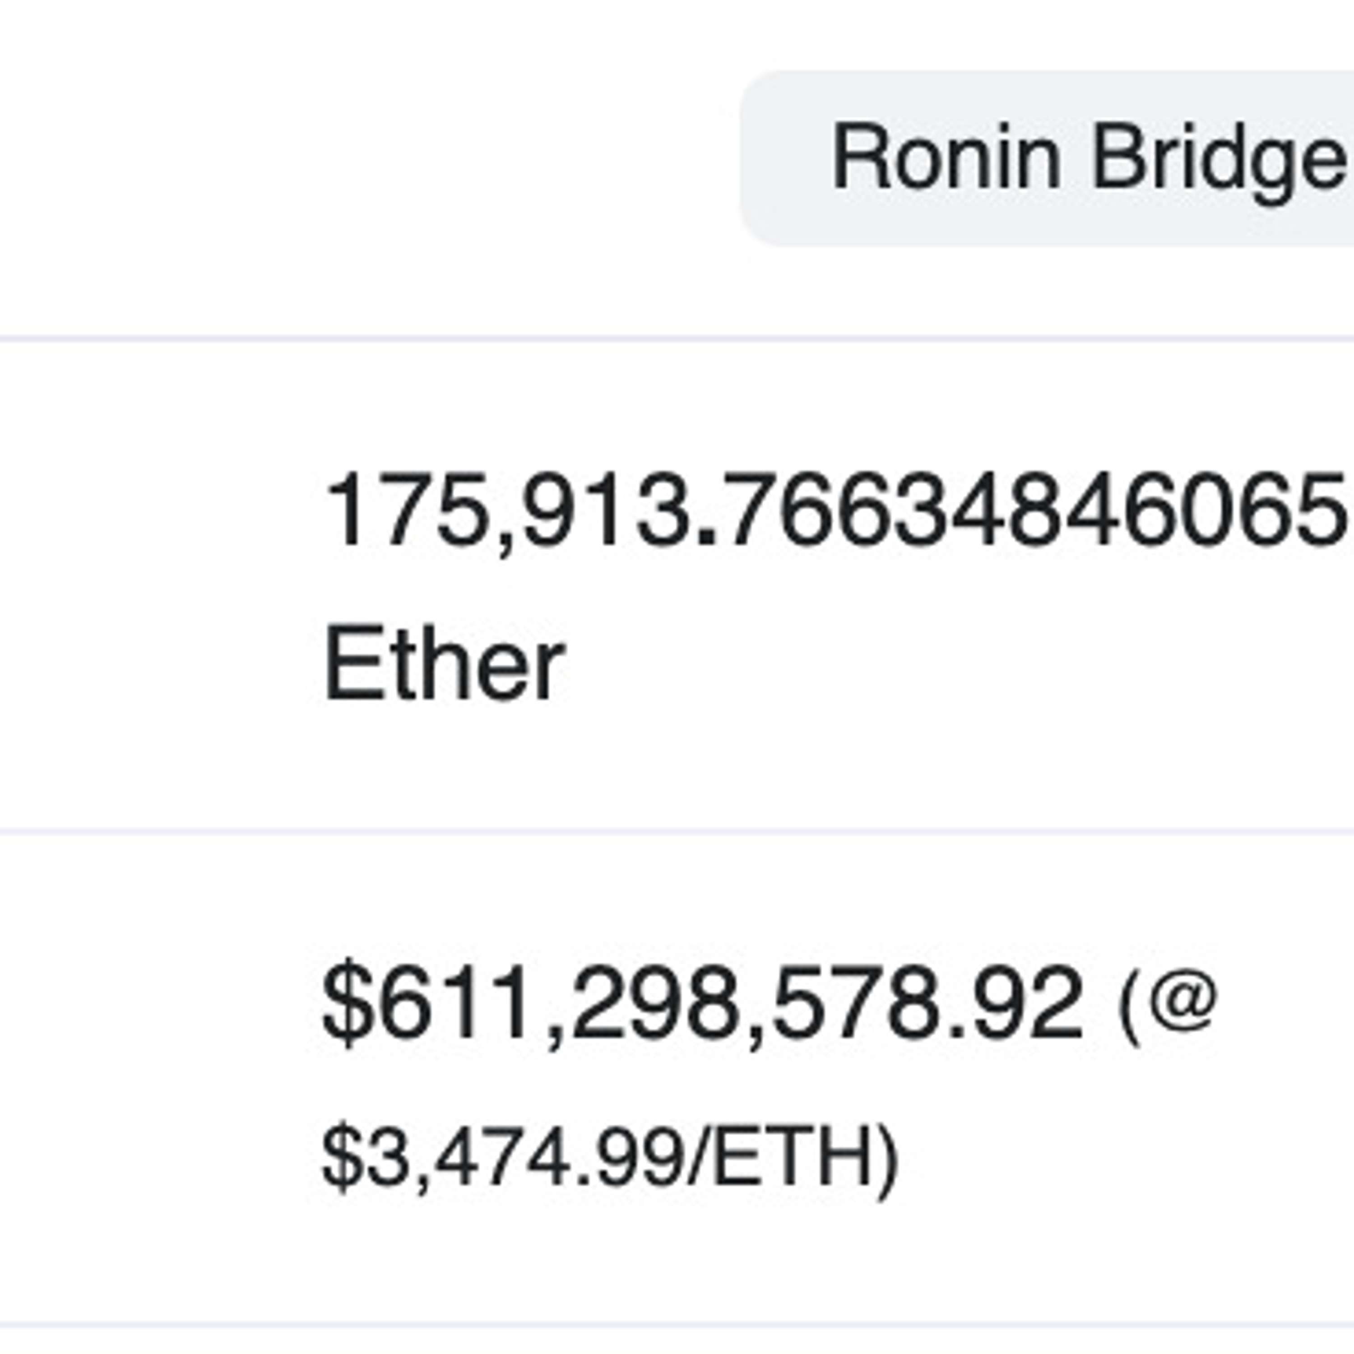
Task: Click the 175,913.76634846065 Ether balance amount
Action: [834, 510]
